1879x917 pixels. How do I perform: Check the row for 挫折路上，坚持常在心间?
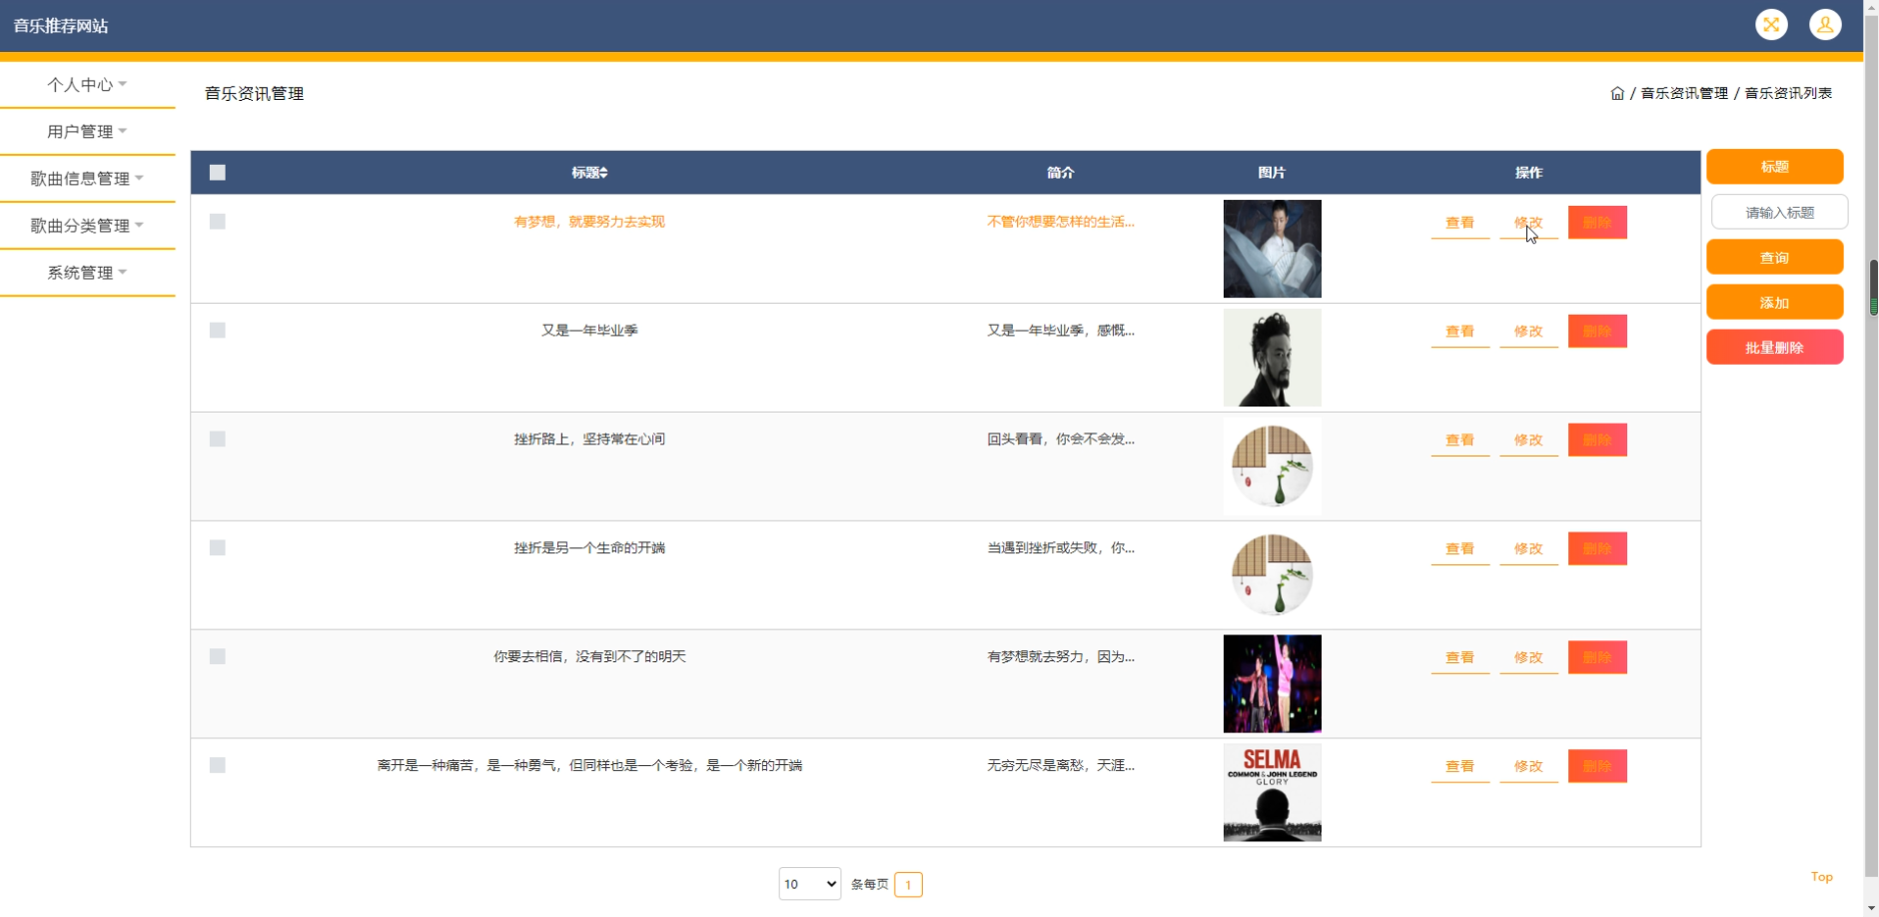217,439
